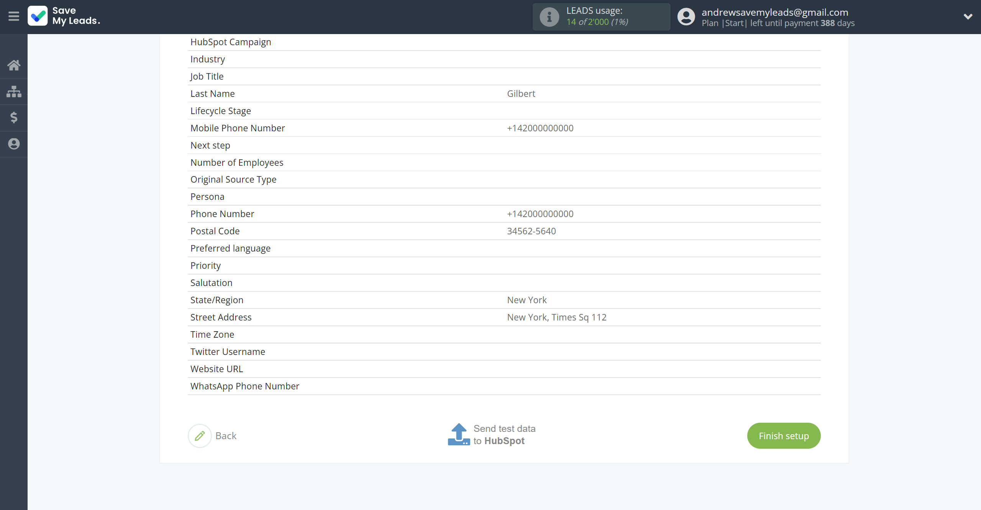Open the billing dollar icon
This screenshot has width=981, height=510.
tap(14, 118)
